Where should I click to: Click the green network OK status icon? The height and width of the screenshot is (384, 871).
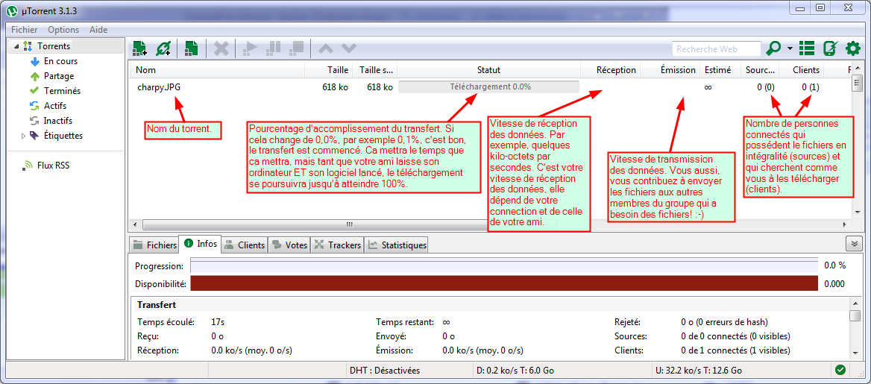pyautogui.click(x=840, y=370)
